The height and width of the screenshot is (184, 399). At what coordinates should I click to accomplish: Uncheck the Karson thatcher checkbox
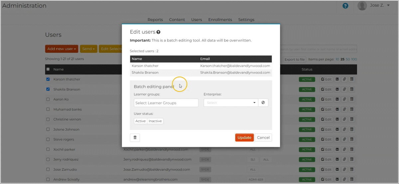pos(48,80)
